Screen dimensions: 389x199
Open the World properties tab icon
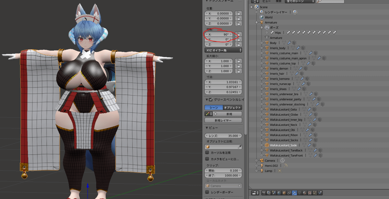click(279, 193)
